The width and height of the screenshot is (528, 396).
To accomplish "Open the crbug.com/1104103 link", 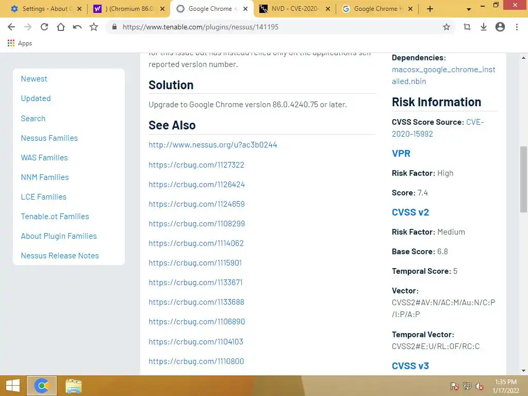I will [x=195, y=341].
